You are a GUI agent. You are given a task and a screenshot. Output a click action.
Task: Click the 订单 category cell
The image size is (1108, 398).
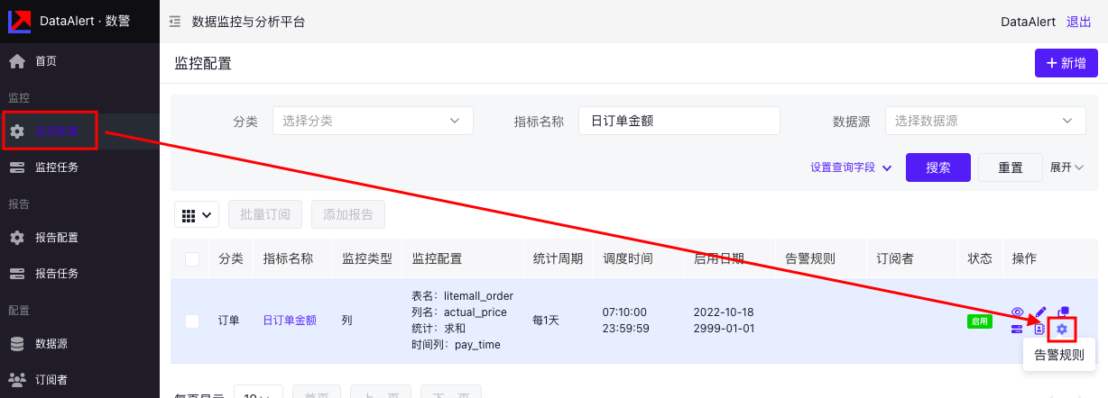pyautogui.click(x=229, y=320)
